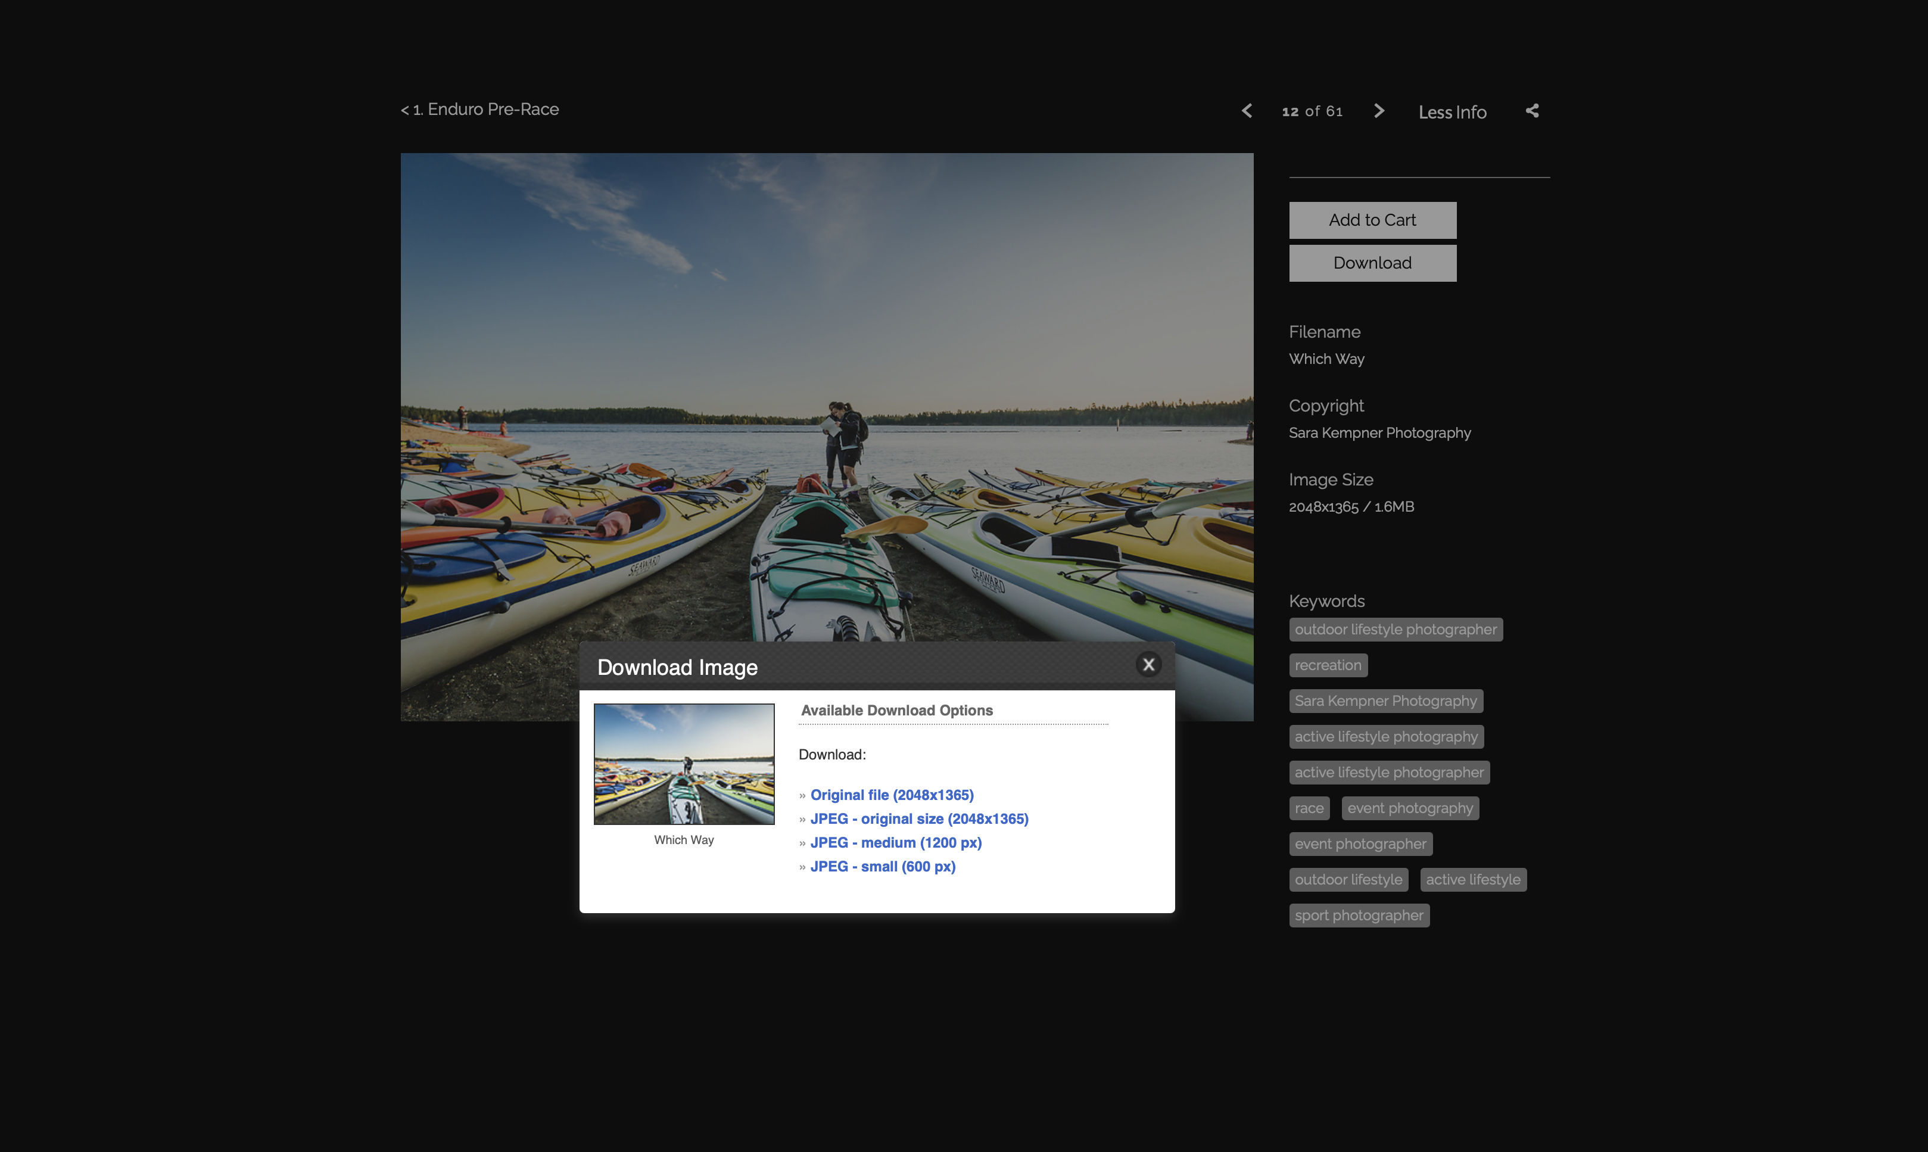Click the Add to Cart button
Screen dimensions: 1928x1152
coord(1372,220)
